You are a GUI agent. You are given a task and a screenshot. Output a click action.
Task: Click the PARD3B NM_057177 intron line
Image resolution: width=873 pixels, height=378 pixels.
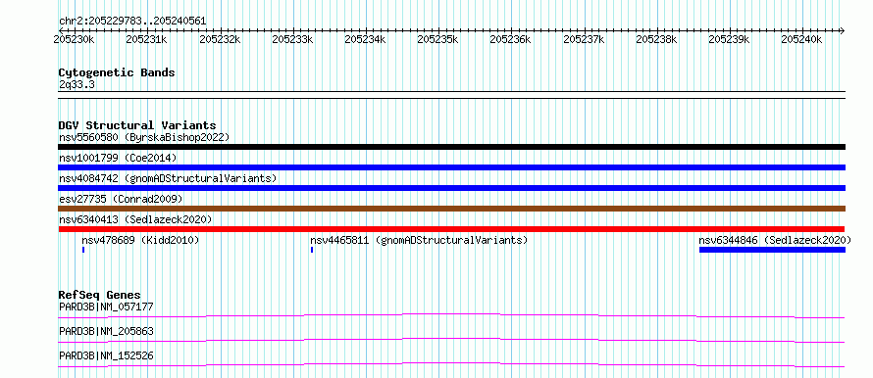point(451,315)
